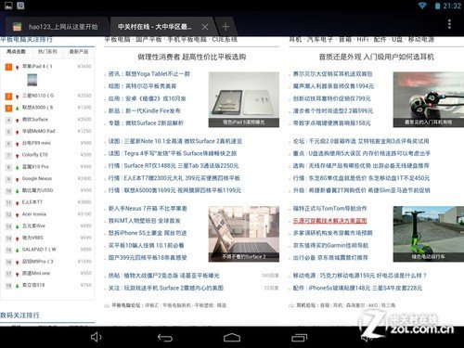Viewport: 464px width, 348px height.
Task: Open the 漫步者个性时尚造型2.2箱599元 link
Action: (333, 110)
